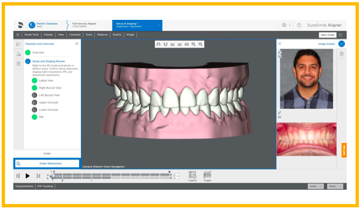Viewport: 360px width, 209px height.
Task: Click the edit pencil icon on face photo
Action: 279,52
